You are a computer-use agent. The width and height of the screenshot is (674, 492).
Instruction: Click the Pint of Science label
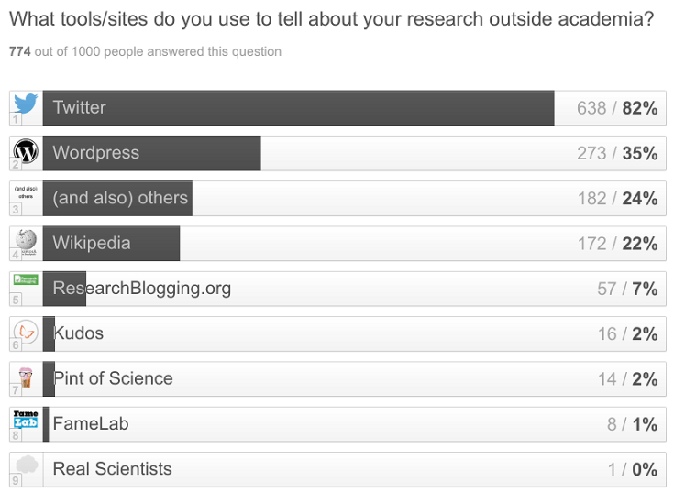(x=113, y=378)
